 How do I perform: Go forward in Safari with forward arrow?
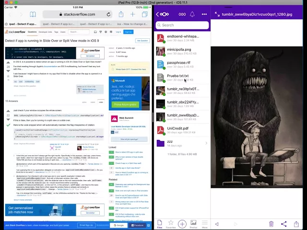coord(21,14)
